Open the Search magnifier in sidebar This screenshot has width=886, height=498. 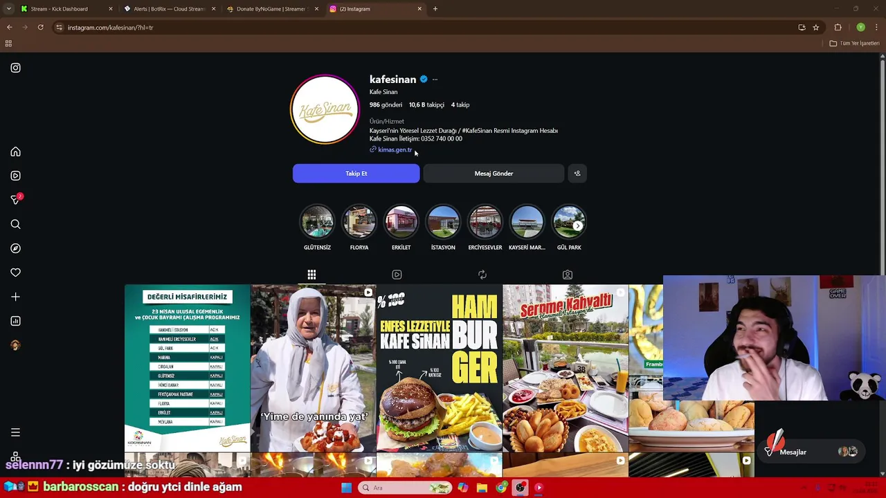[15, 224]
